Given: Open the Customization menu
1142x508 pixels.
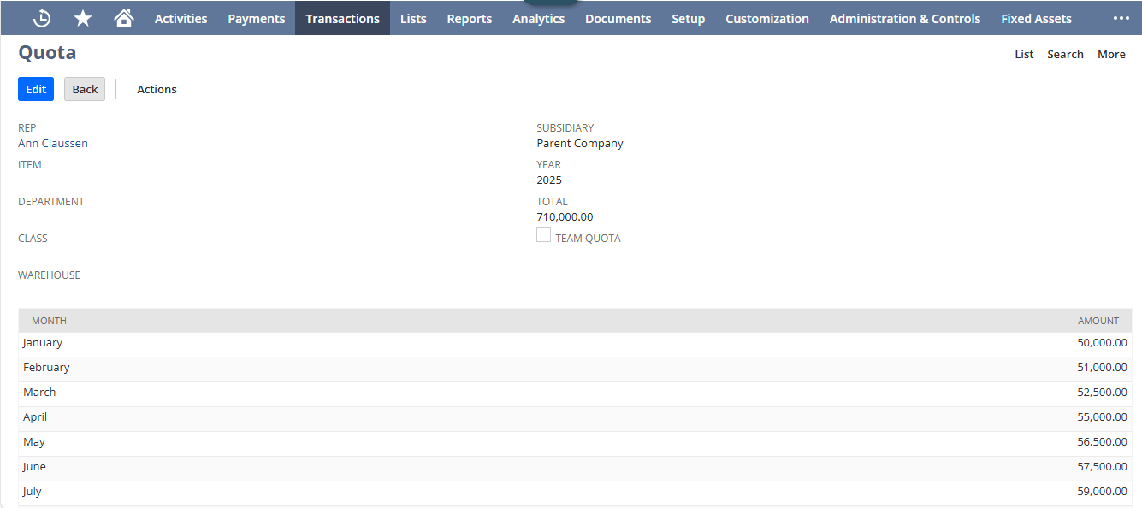Looking at the screenshot, I should coord(766,18).
